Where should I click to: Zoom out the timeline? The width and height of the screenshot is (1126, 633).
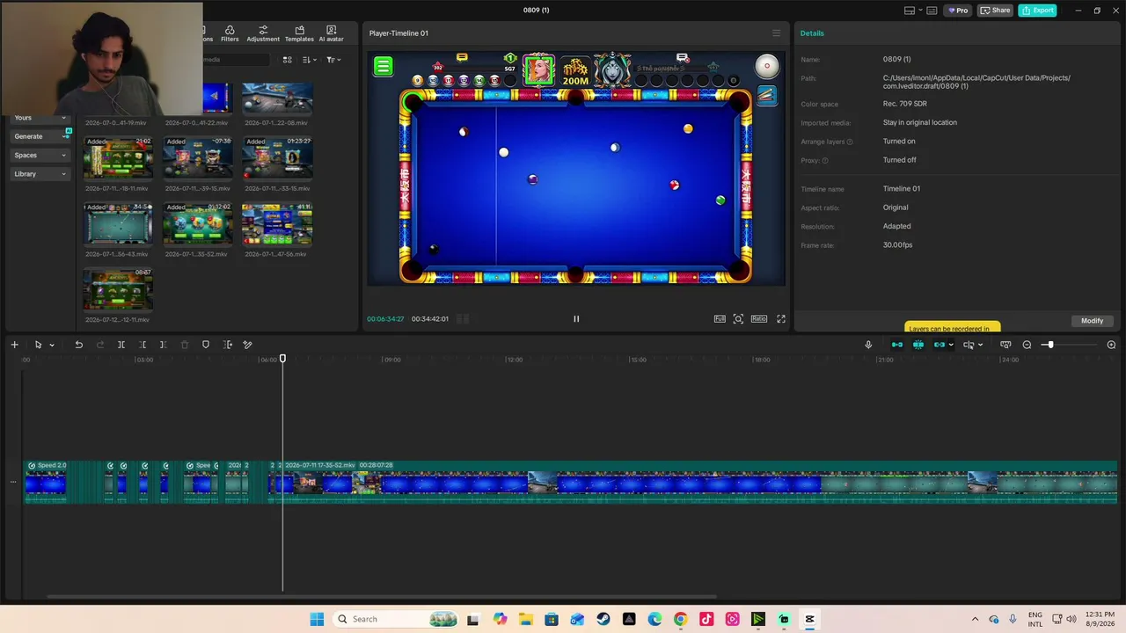1027,345
